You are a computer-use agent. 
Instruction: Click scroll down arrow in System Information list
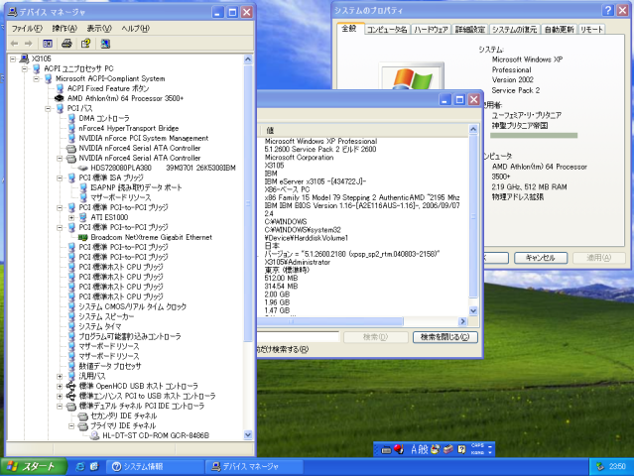pyautogui.click(x=473, y=310)
